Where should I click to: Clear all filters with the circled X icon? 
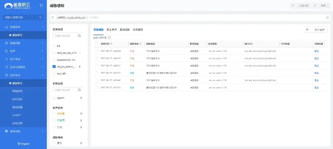(x=327, y=18)
